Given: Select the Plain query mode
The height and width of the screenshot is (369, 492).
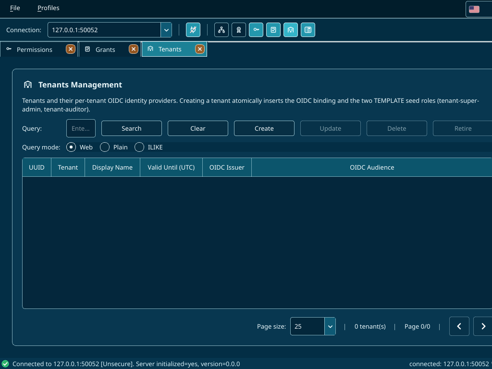Looking at the screenshot, I should pyautogui.click(x=104, y=147).
